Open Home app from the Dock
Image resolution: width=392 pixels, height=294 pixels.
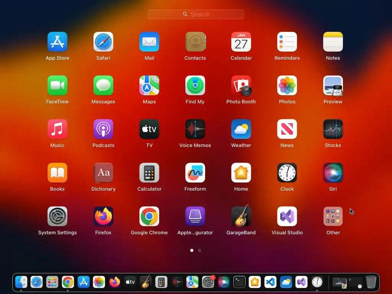[x=255, y=282]
